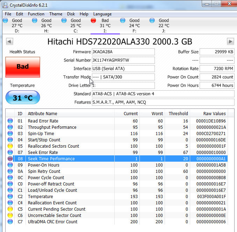The image size is (237, 232).
Task: Click status dot for Seek Error Rate
Action: point(10,152)
